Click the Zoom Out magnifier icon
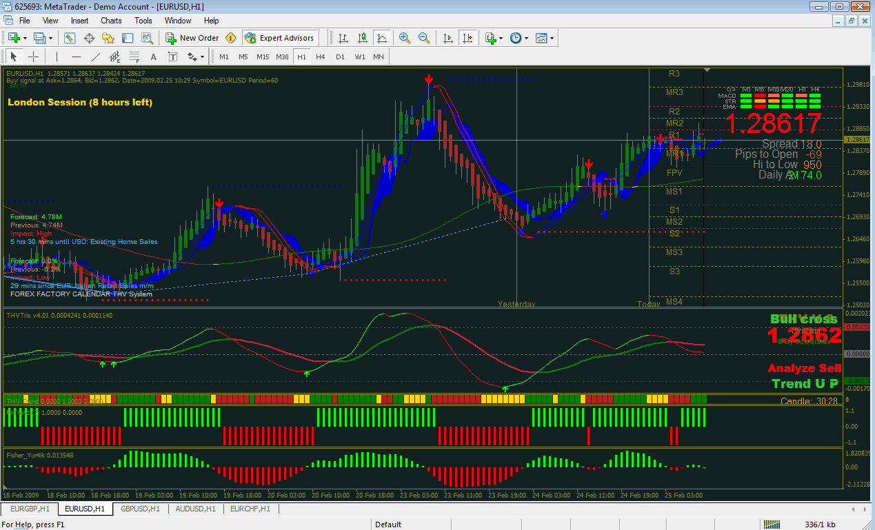The height and width of the screenshot is (530, 875). pyautogui.click(x=424, y=38)
